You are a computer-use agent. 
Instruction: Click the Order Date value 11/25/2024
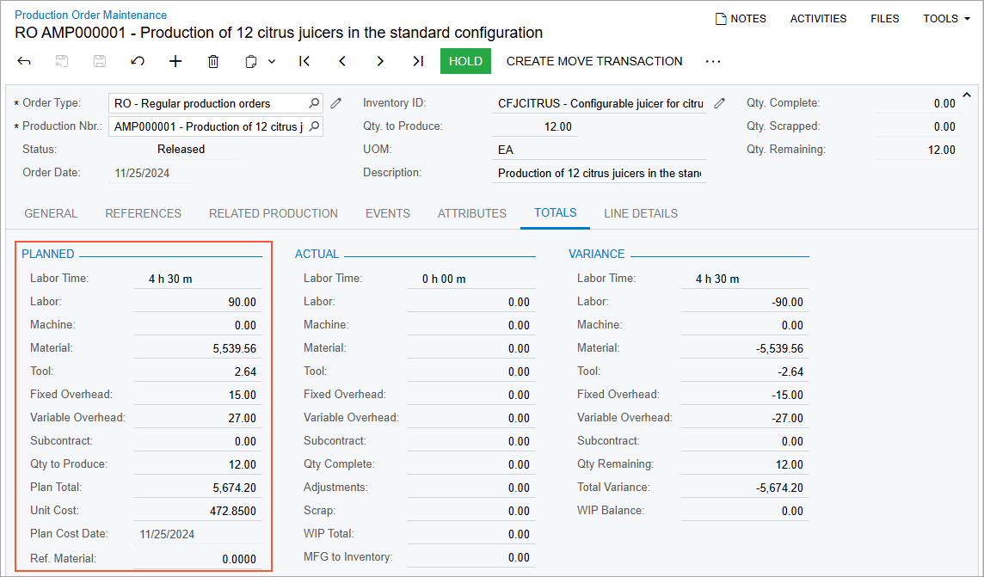coord(142,173)
